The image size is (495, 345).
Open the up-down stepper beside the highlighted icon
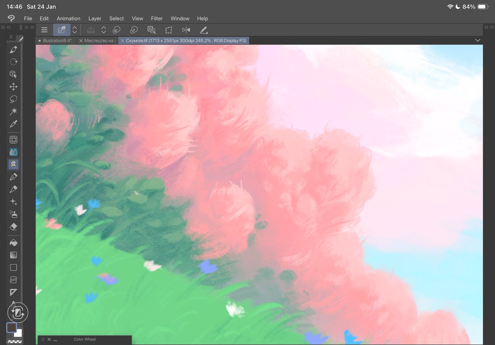pyautogui.click(x=75, y=30)
